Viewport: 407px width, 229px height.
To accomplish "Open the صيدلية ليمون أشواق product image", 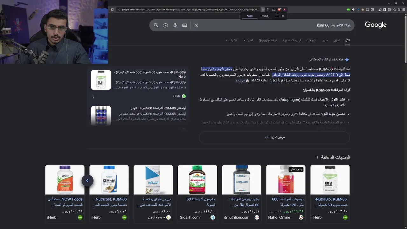I will 153,180.
